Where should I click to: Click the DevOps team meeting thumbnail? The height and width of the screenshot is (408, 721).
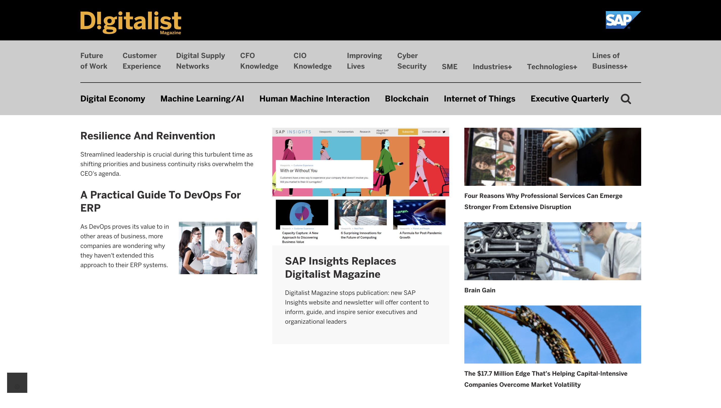(x=218, y=248)
